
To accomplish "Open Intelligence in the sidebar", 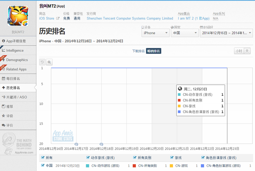I will [18, 51].
